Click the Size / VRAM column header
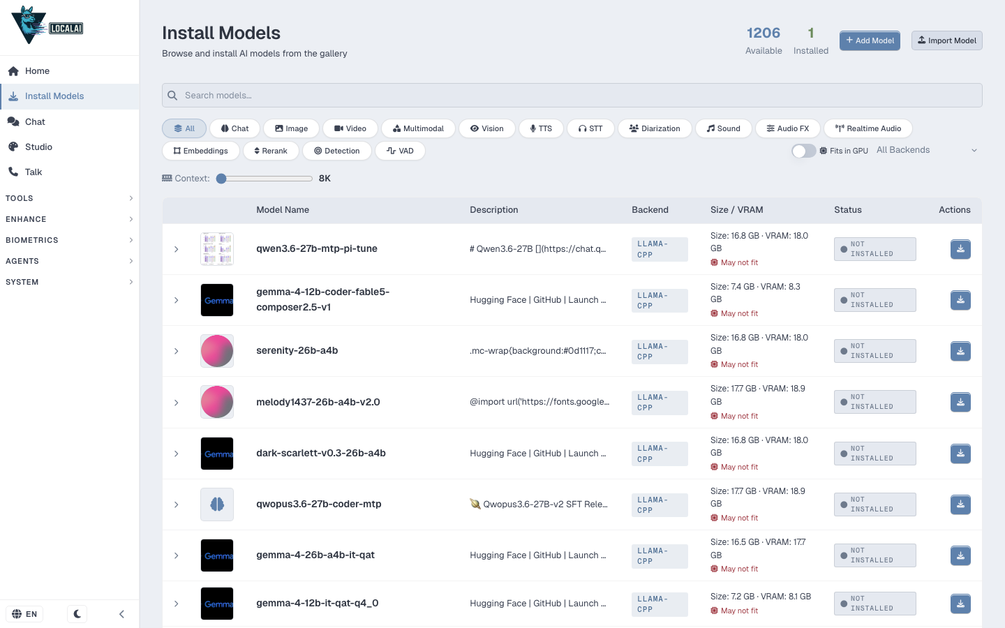 (x=737, y=210)
